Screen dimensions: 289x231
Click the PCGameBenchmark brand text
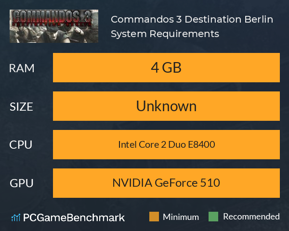coord(74,218)
